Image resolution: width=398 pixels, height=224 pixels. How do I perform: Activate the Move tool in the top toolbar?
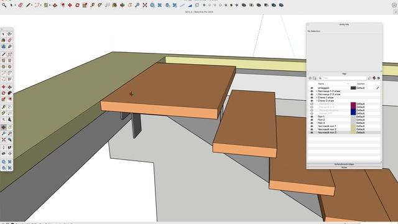70,5
